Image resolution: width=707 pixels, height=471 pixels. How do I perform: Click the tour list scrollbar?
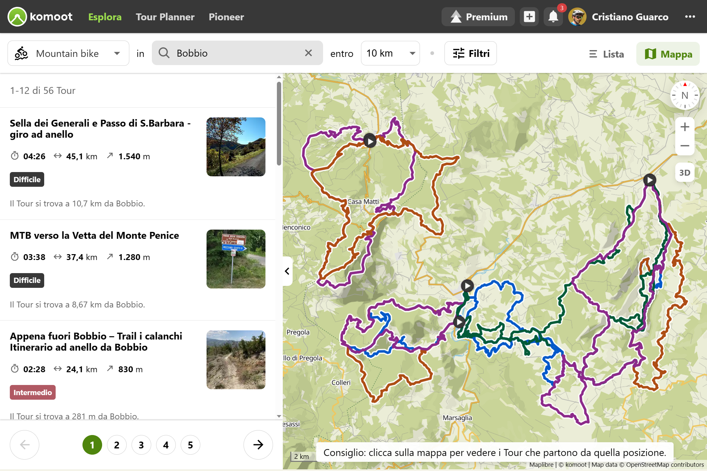point(279,124)
